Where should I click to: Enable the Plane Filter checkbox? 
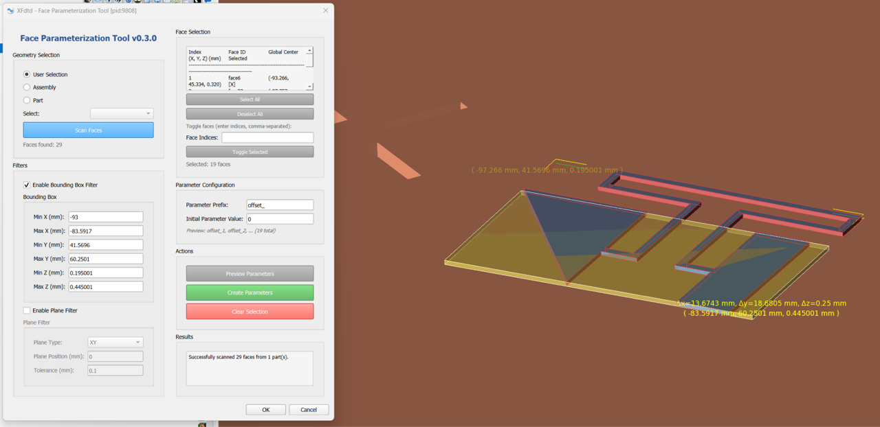(27, 311)
